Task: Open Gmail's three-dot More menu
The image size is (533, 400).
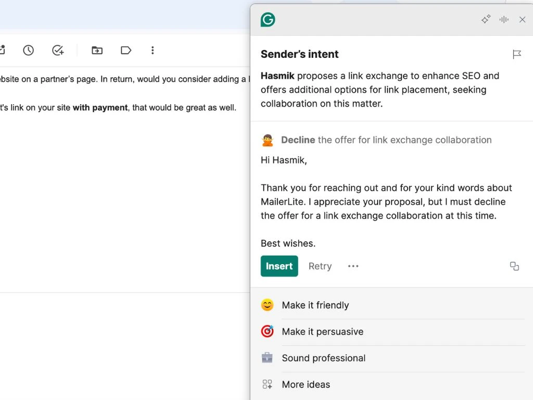Action: click(x=153, y=50)
